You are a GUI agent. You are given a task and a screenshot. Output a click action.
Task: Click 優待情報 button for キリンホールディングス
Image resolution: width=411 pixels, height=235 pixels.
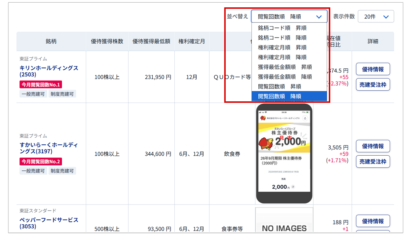pos(373,69)
